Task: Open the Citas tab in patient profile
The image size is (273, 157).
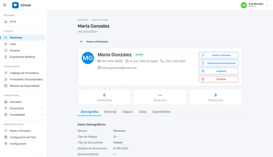Action: click(142, 112)
